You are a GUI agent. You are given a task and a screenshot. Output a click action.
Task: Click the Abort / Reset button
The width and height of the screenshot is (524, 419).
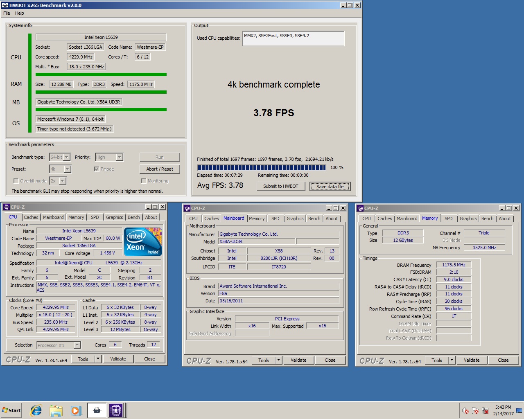point(160,169)
